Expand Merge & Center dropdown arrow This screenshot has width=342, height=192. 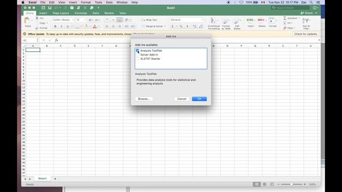click(x=165, y=26)
